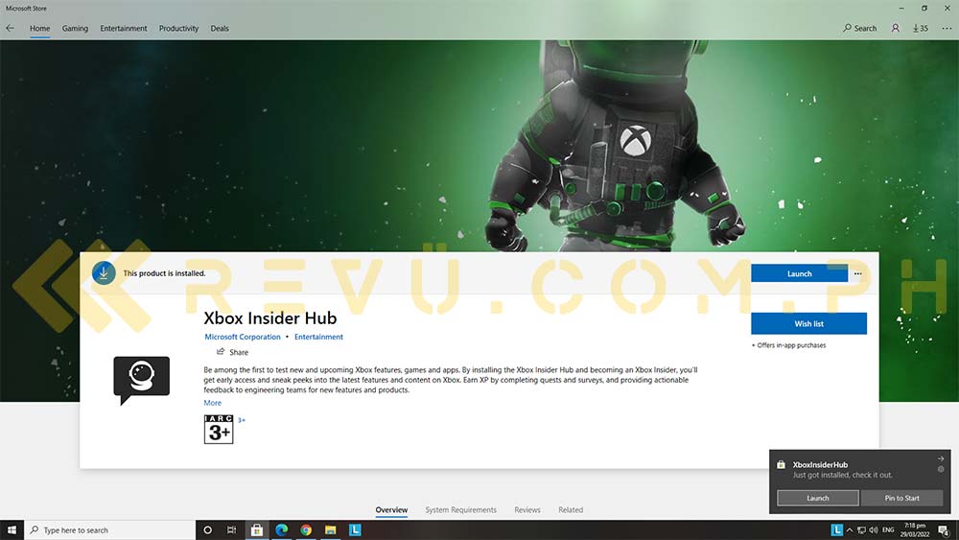Open the blue L app on taskbar
The height and width of the screenshot is (540, 959).
(355, 530)
